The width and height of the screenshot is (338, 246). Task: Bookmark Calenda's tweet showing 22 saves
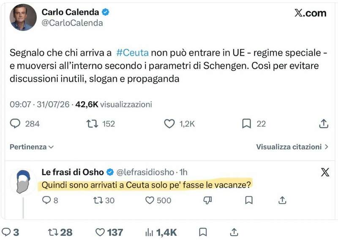coord(247,124)
